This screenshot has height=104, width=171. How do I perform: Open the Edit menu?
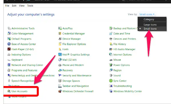pos(14,5)
